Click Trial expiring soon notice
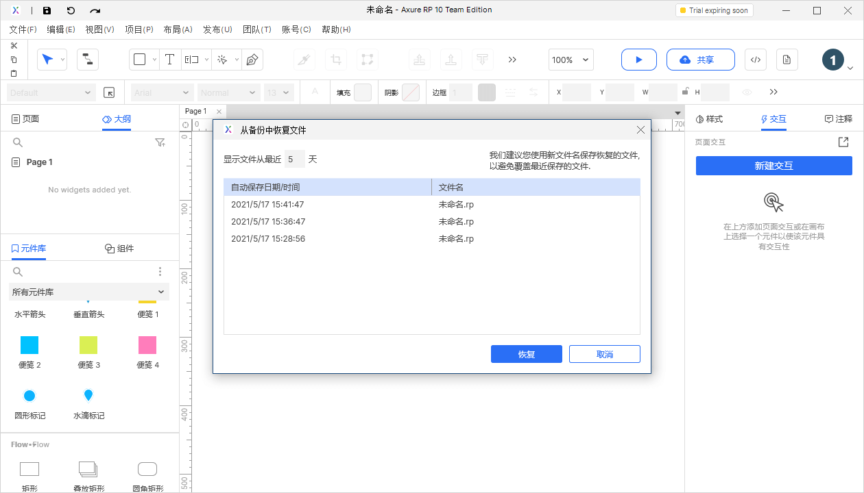Screen dimensions: 864x493 (714, 10)
